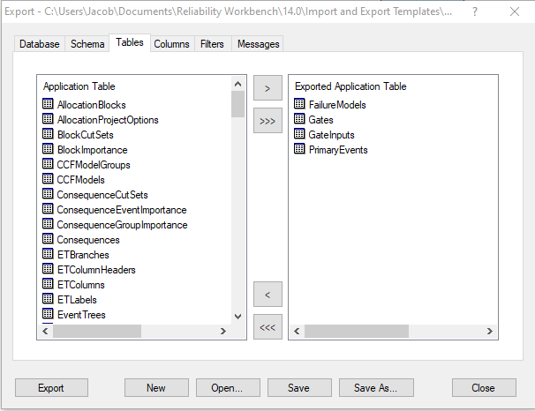The image size is (535, 411).
Task: Click the EventTrees table icon
Action: click(x=49, y=314)
